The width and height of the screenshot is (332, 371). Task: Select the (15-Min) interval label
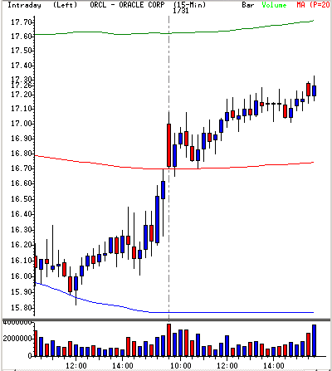[x=189, y=5]
